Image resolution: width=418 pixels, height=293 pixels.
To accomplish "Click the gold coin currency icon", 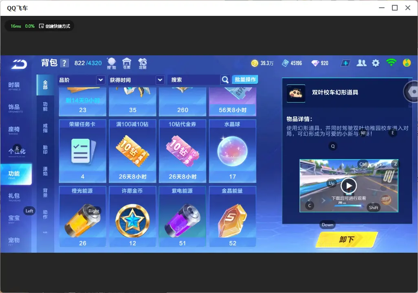I will point(255,63).
